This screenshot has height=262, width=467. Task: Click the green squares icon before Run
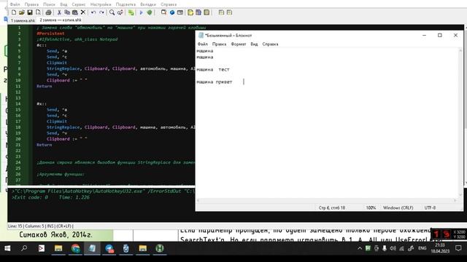(x=131, y=12)
